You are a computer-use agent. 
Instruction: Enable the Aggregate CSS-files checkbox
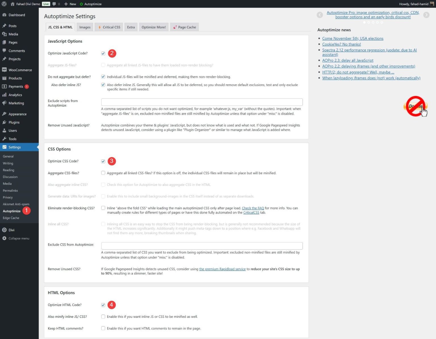coord(103,173)
